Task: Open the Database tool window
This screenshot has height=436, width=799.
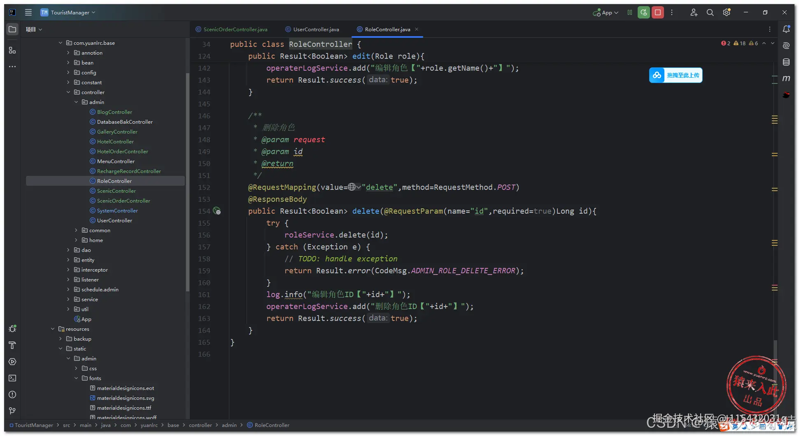Action: [x=786, y=62]
